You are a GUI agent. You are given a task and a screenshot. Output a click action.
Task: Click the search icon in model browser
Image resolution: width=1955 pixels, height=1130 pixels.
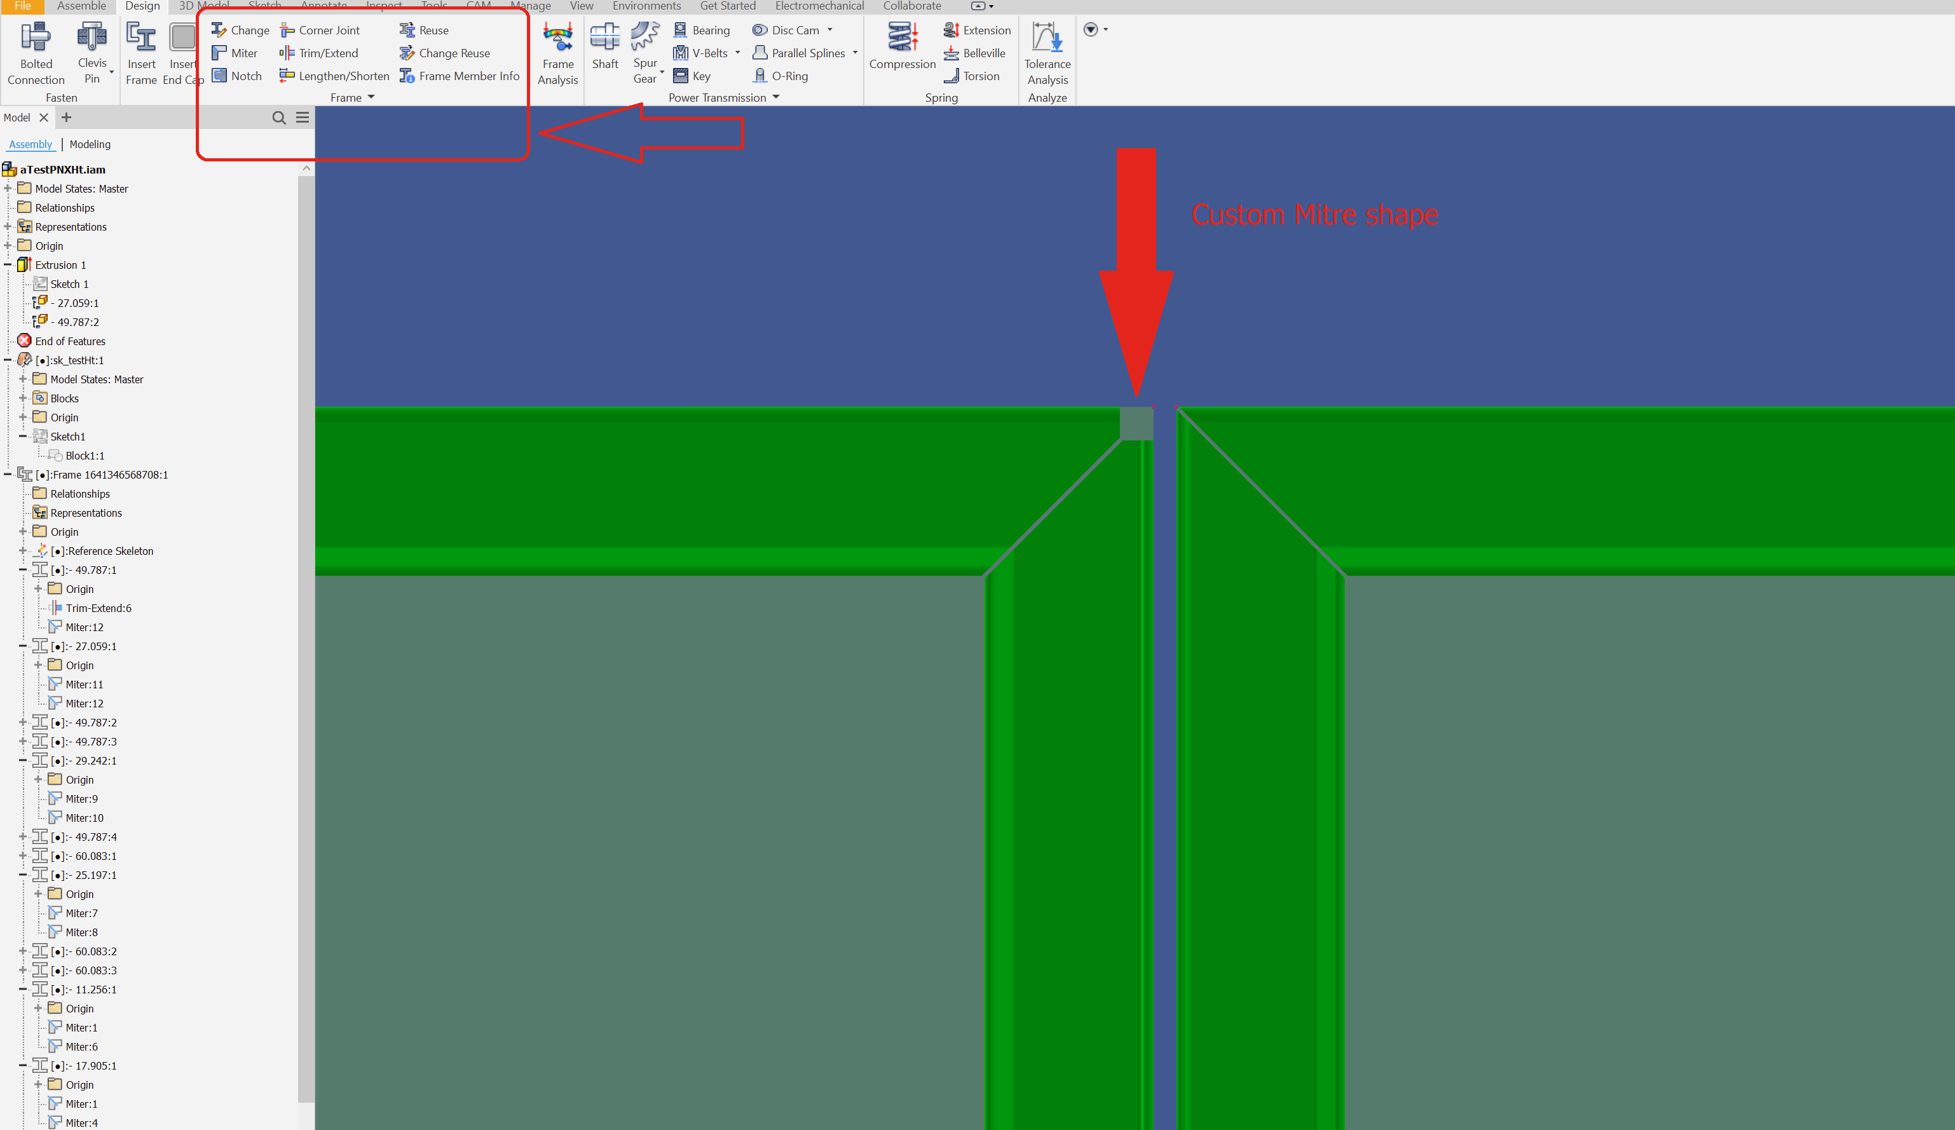click(x=278, y=117)
